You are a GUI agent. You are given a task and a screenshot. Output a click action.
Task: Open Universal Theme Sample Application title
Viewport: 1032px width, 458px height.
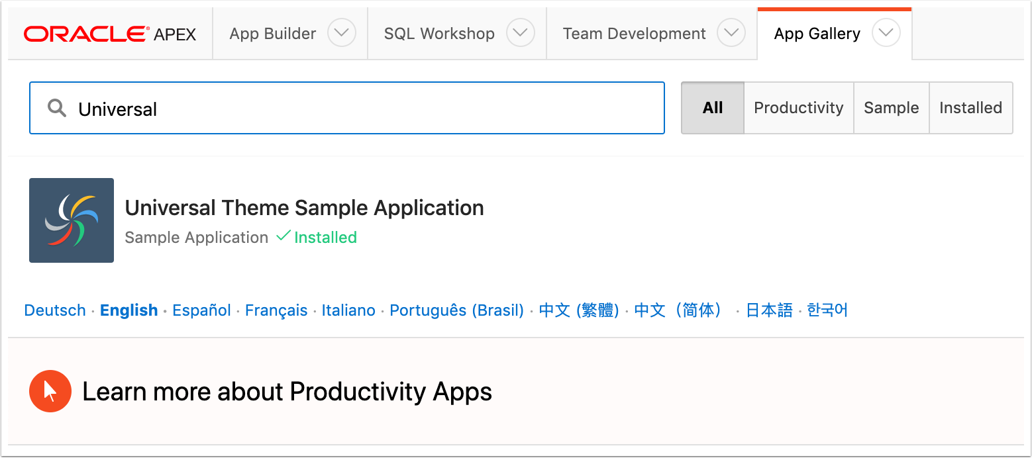pyautogui.click(x=304, y=208)
